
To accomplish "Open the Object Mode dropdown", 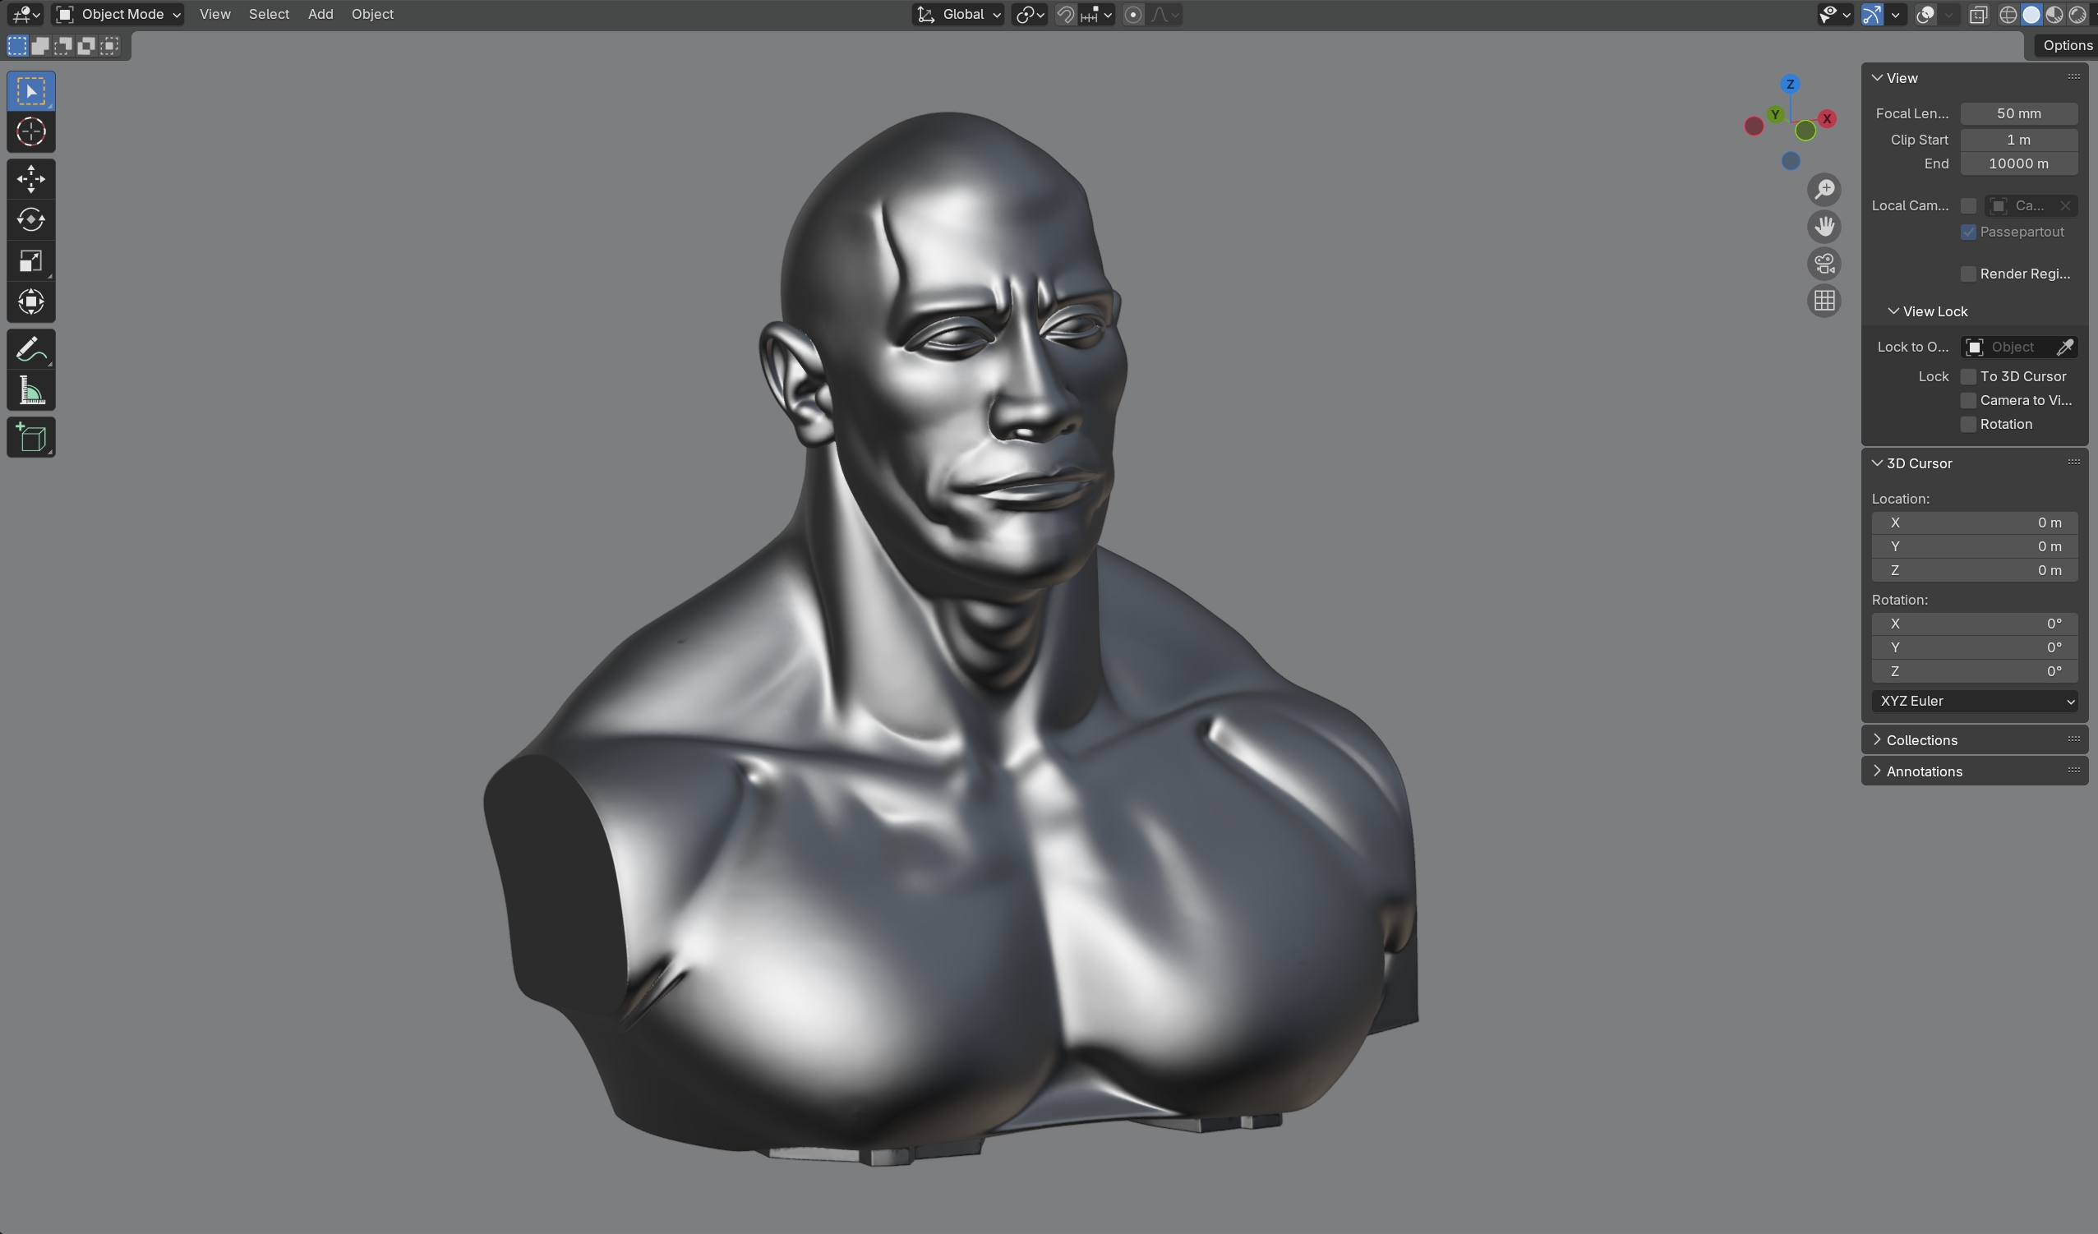I will pos(118,14).
